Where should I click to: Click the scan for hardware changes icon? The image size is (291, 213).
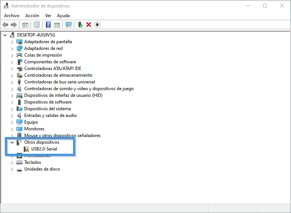coord(69,25)
